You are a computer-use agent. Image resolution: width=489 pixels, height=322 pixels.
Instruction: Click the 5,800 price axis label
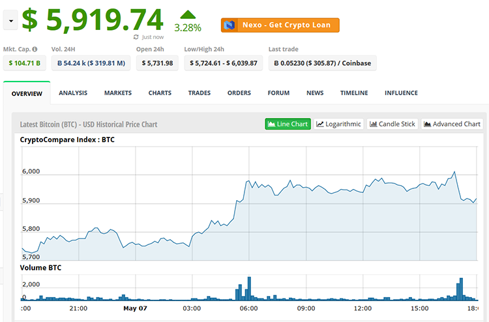[31, 229]
